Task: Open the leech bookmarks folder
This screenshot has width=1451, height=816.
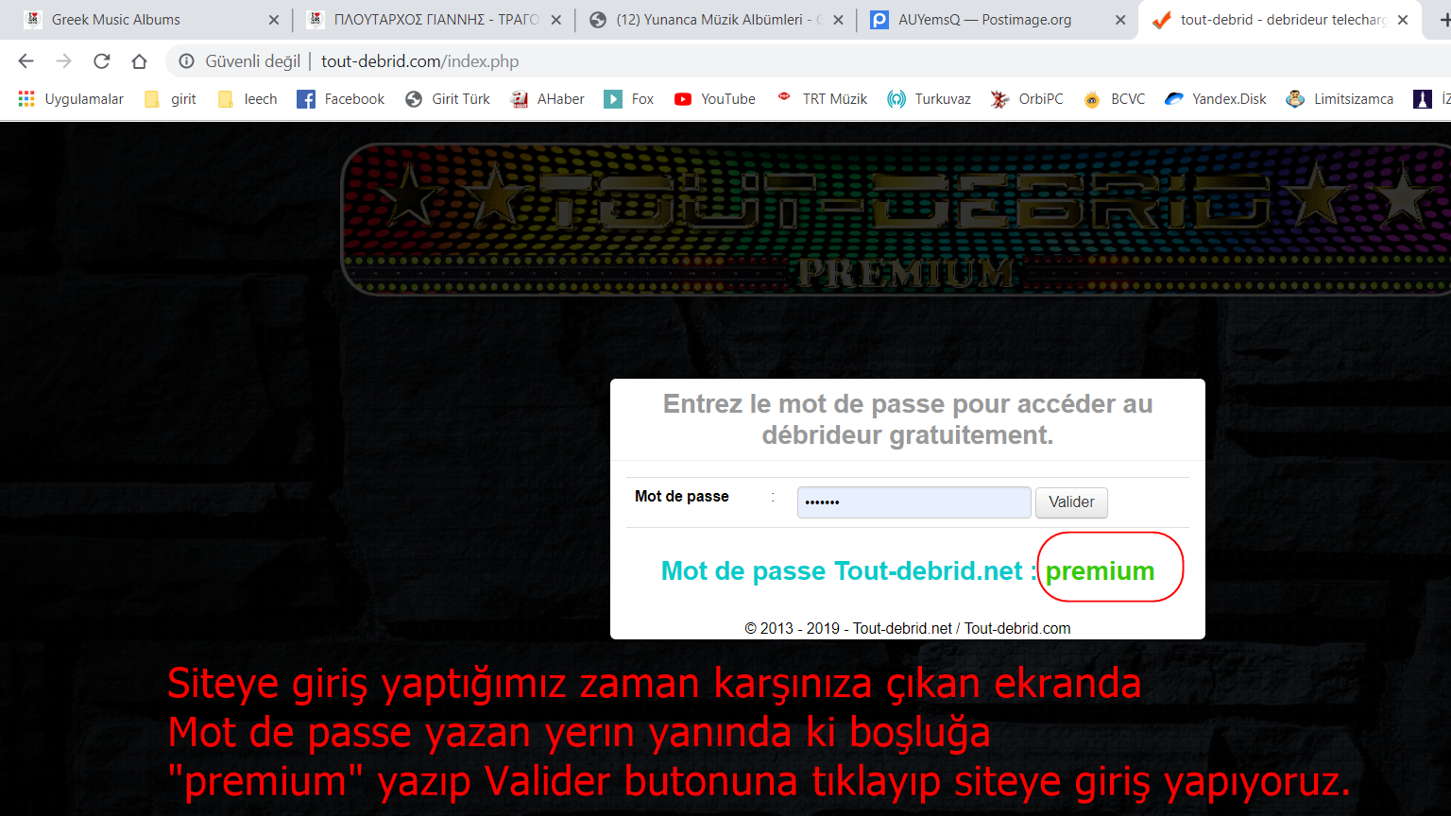Action: click(x=248, y=99)
